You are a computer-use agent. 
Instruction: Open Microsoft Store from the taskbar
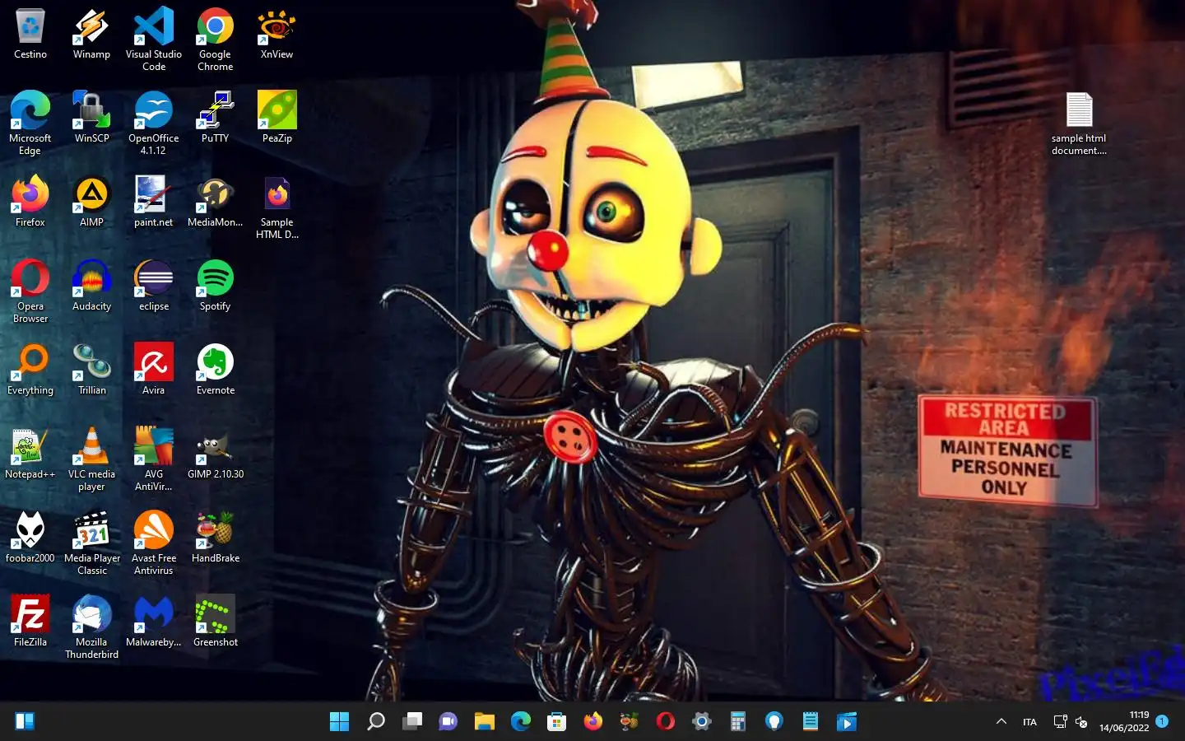[556, 722]
